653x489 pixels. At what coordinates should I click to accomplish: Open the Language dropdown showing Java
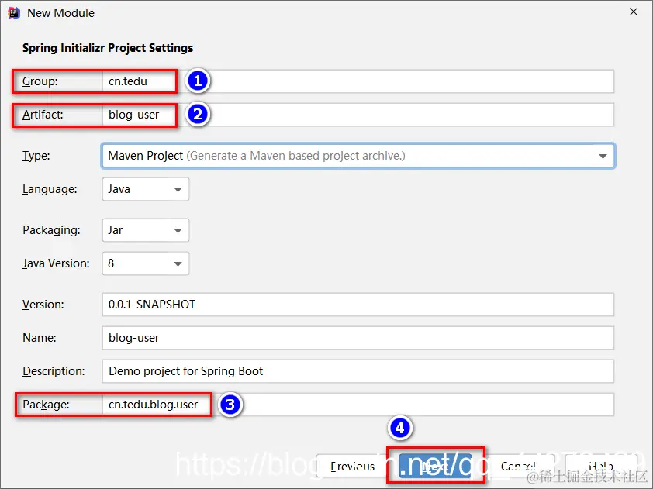[x=145, y=189]
